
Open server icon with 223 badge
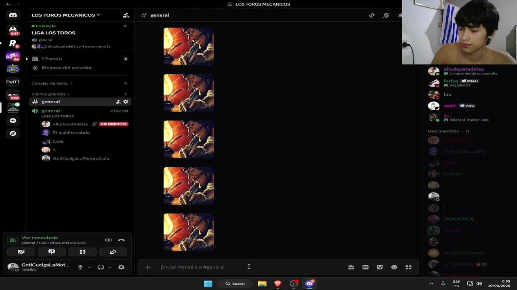13,95
